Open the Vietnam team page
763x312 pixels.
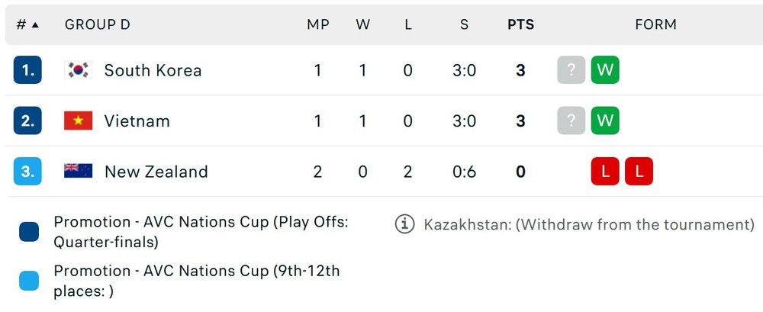click(137, 121)
